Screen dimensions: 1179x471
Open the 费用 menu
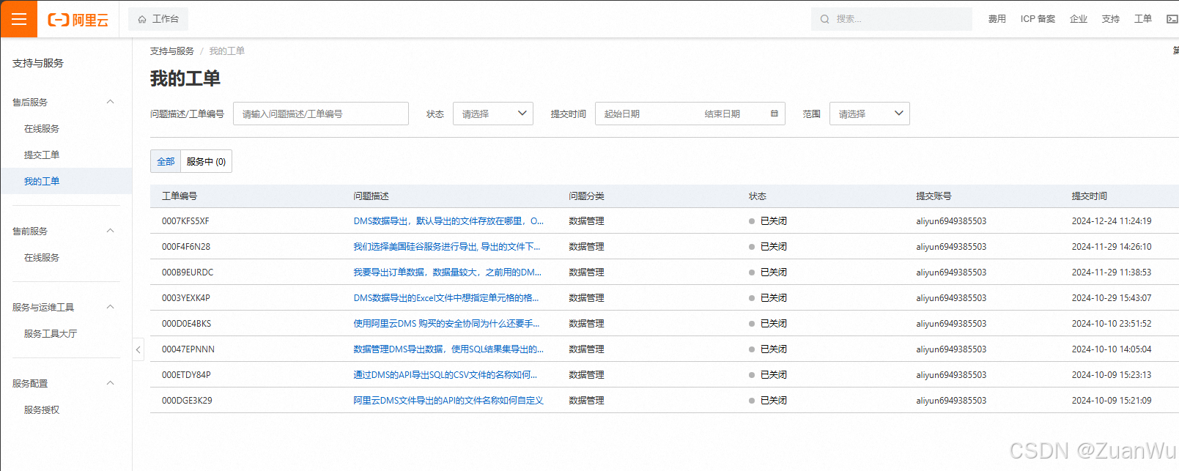[997, 19]
